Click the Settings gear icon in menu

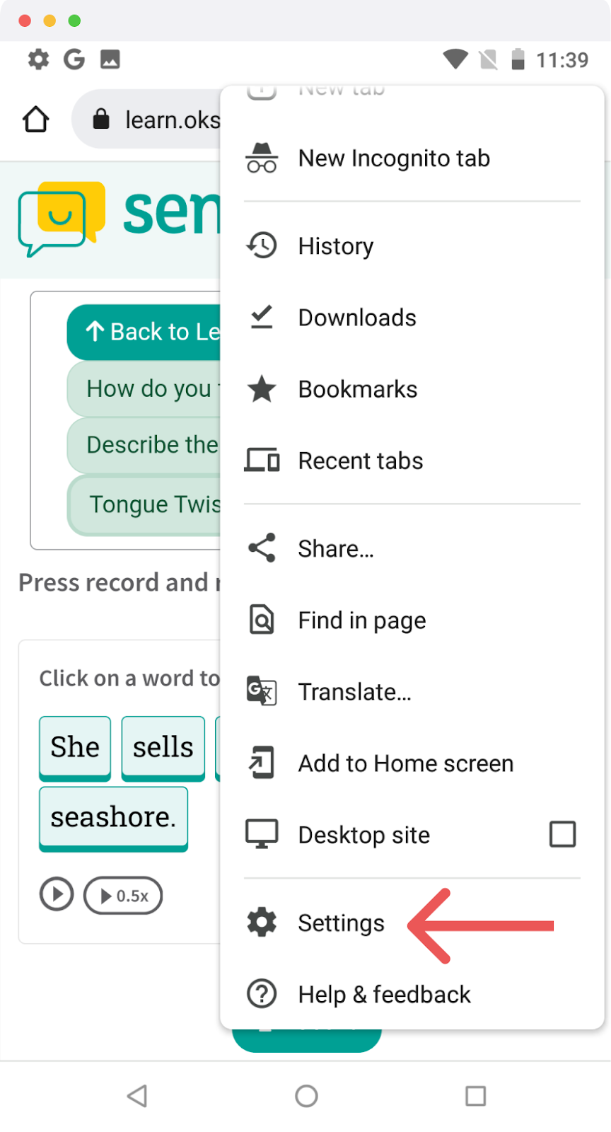262,923
